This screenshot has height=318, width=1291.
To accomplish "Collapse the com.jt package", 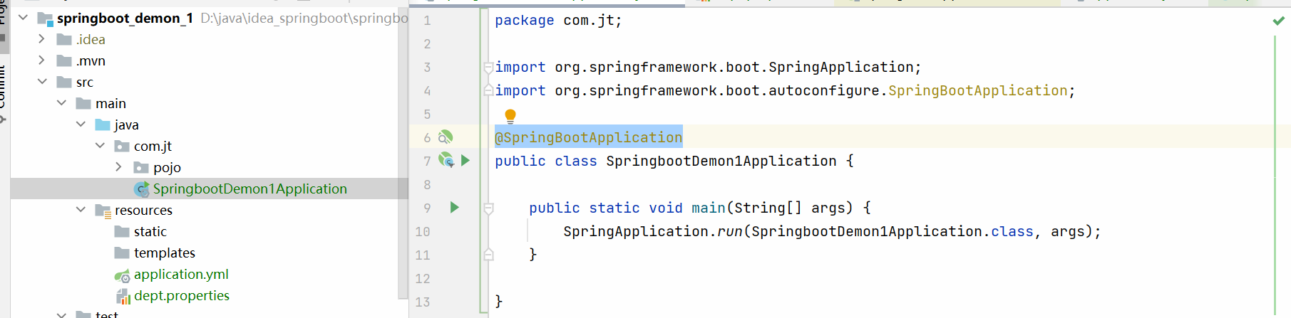I will click(x=101, y=146).
